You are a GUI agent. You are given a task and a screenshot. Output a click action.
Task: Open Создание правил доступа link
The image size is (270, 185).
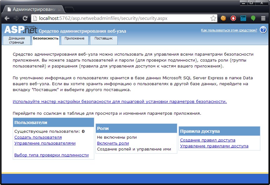pyautogui.click(x=208, y=140)
